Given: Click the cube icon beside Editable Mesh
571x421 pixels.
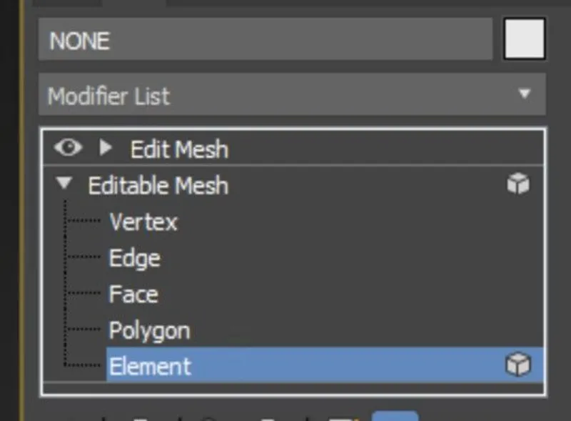Looking at the screenshot, I should pyautogui.click(x=519, y=184).
